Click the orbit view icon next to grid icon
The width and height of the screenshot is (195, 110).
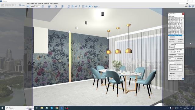click(87, 6)
